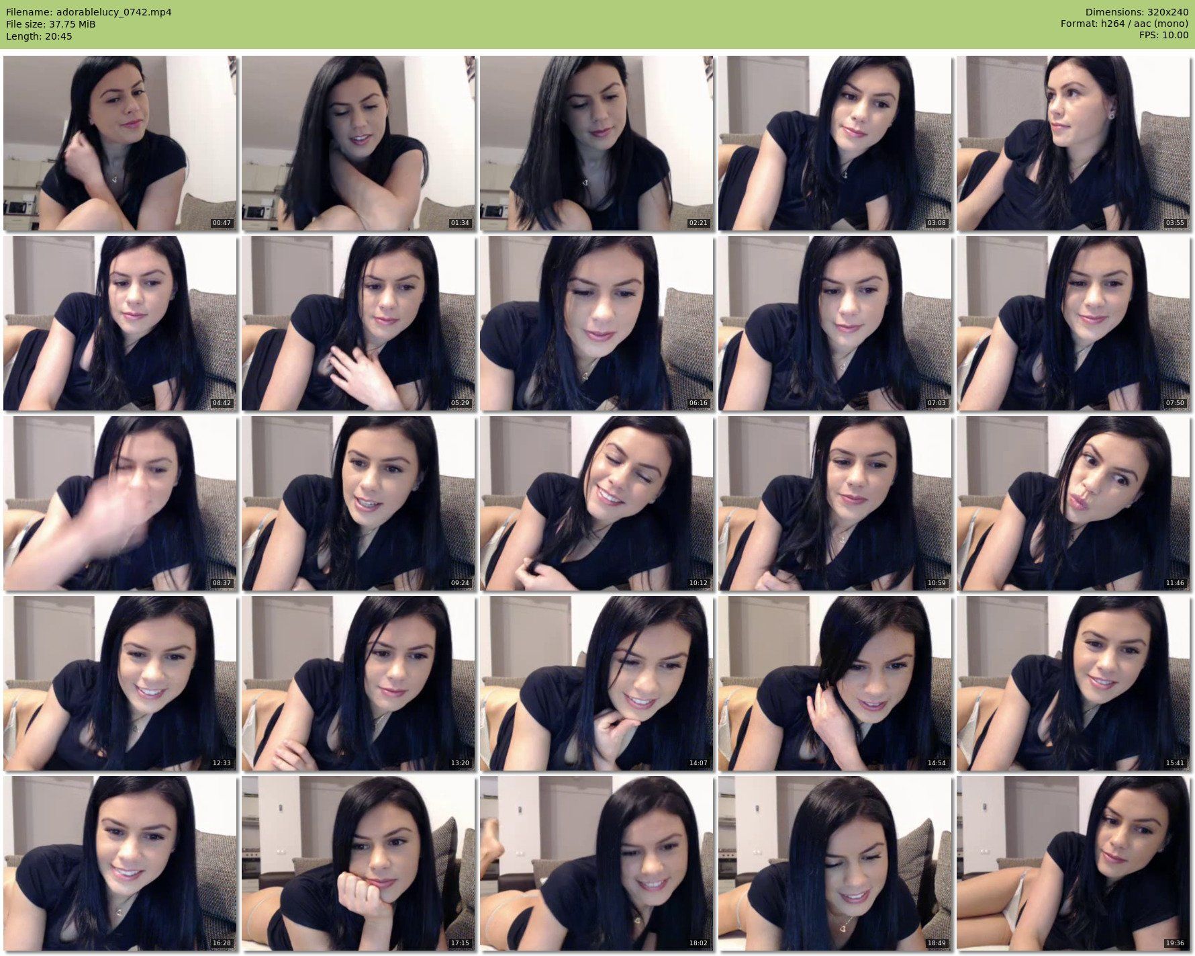
Task: Select the frame at timestamp 06:16
Action: (x=597, y=323)
